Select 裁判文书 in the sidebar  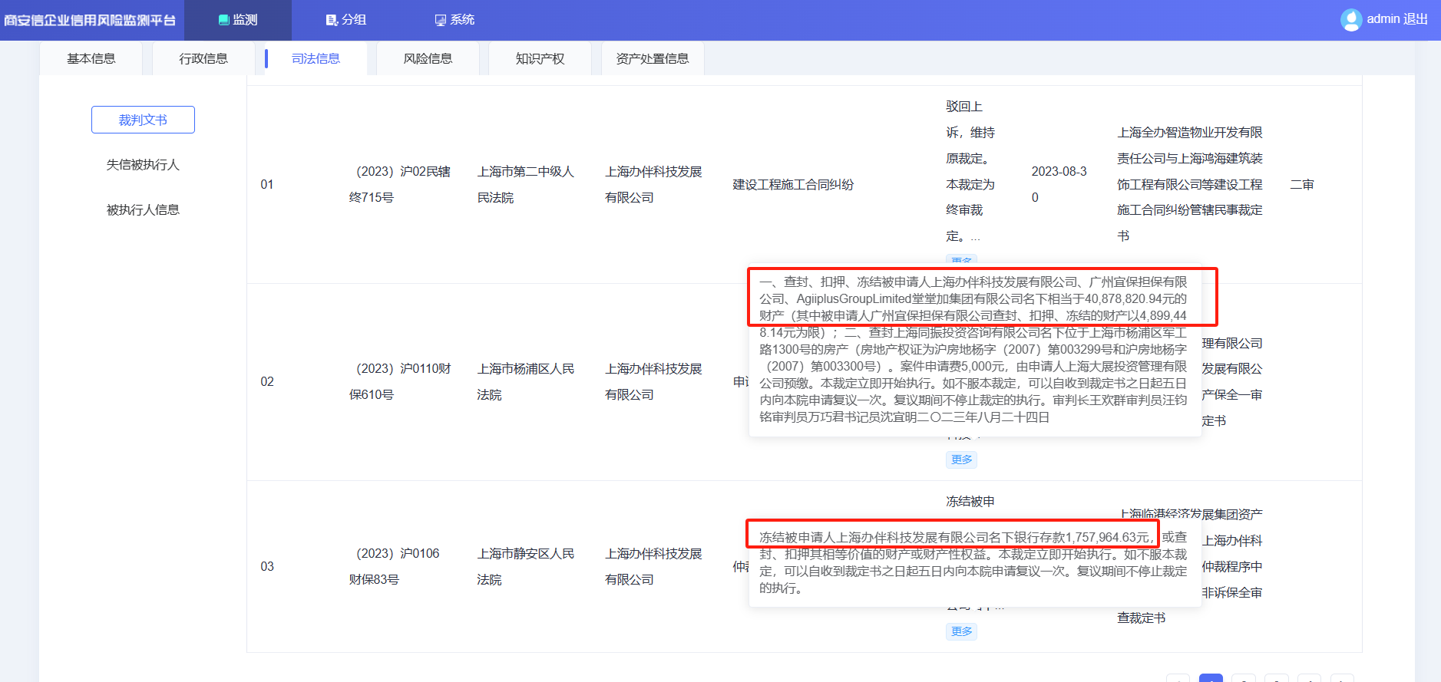(143, 120)
